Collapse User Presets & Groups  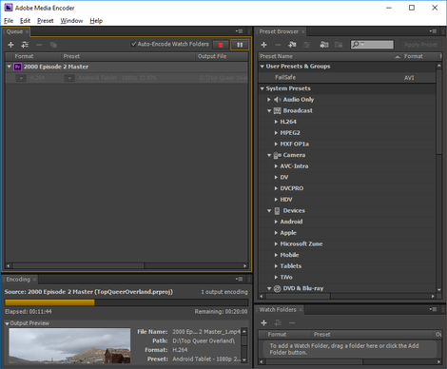[262, 67]
